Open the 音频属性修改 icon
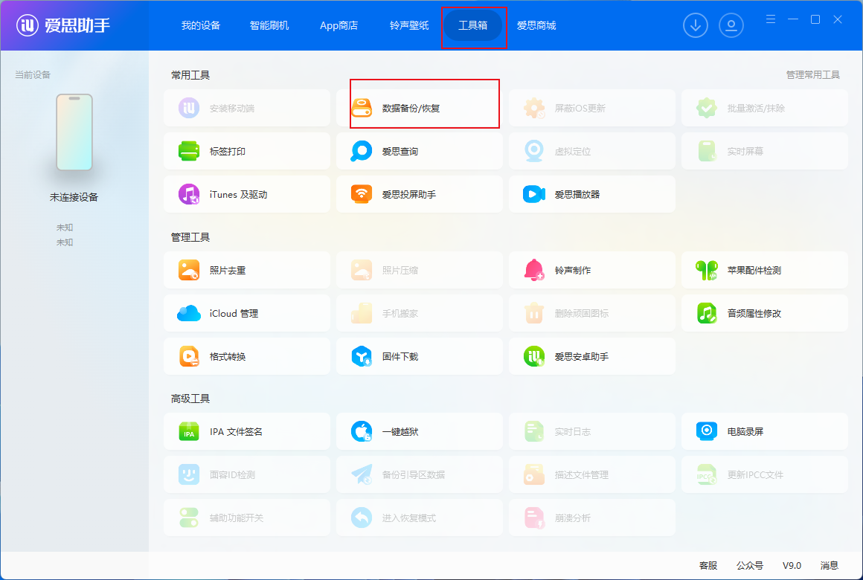This screenshot has width=863, height=580. tap(707, 313)
